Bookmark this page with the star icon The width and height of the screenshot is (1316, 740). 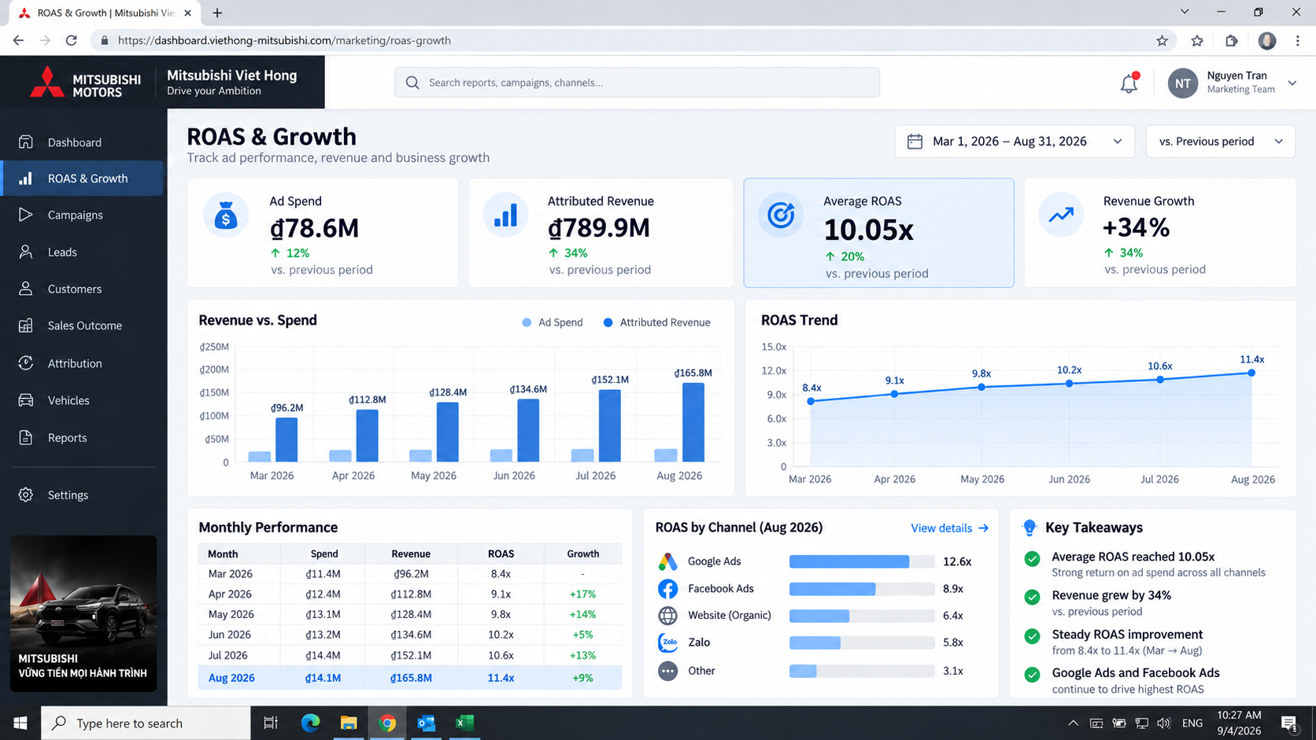tap(1162, 41)
